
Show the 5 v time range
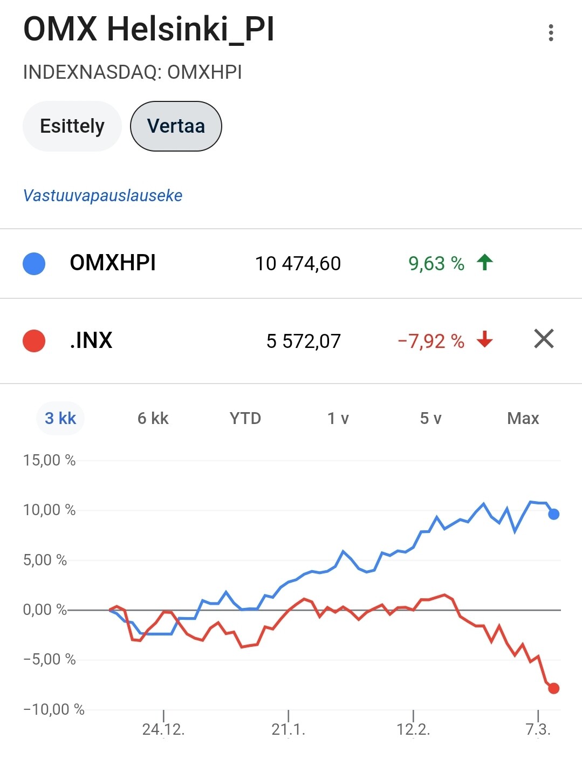[x=430, y=418]
